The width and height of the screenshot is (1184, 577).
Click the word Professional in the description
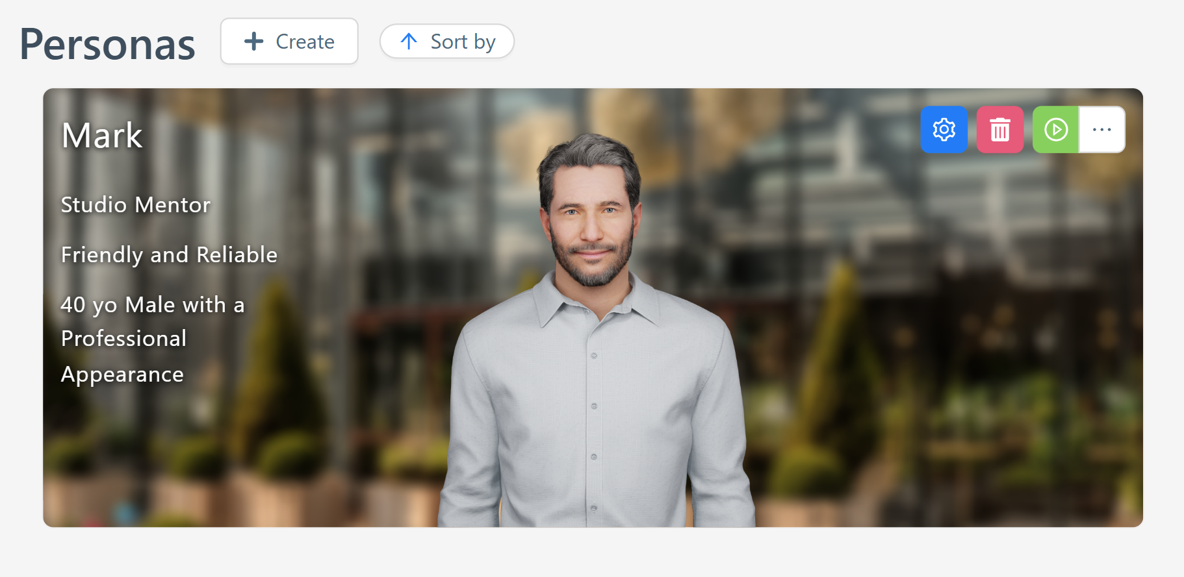pos(123,339)
